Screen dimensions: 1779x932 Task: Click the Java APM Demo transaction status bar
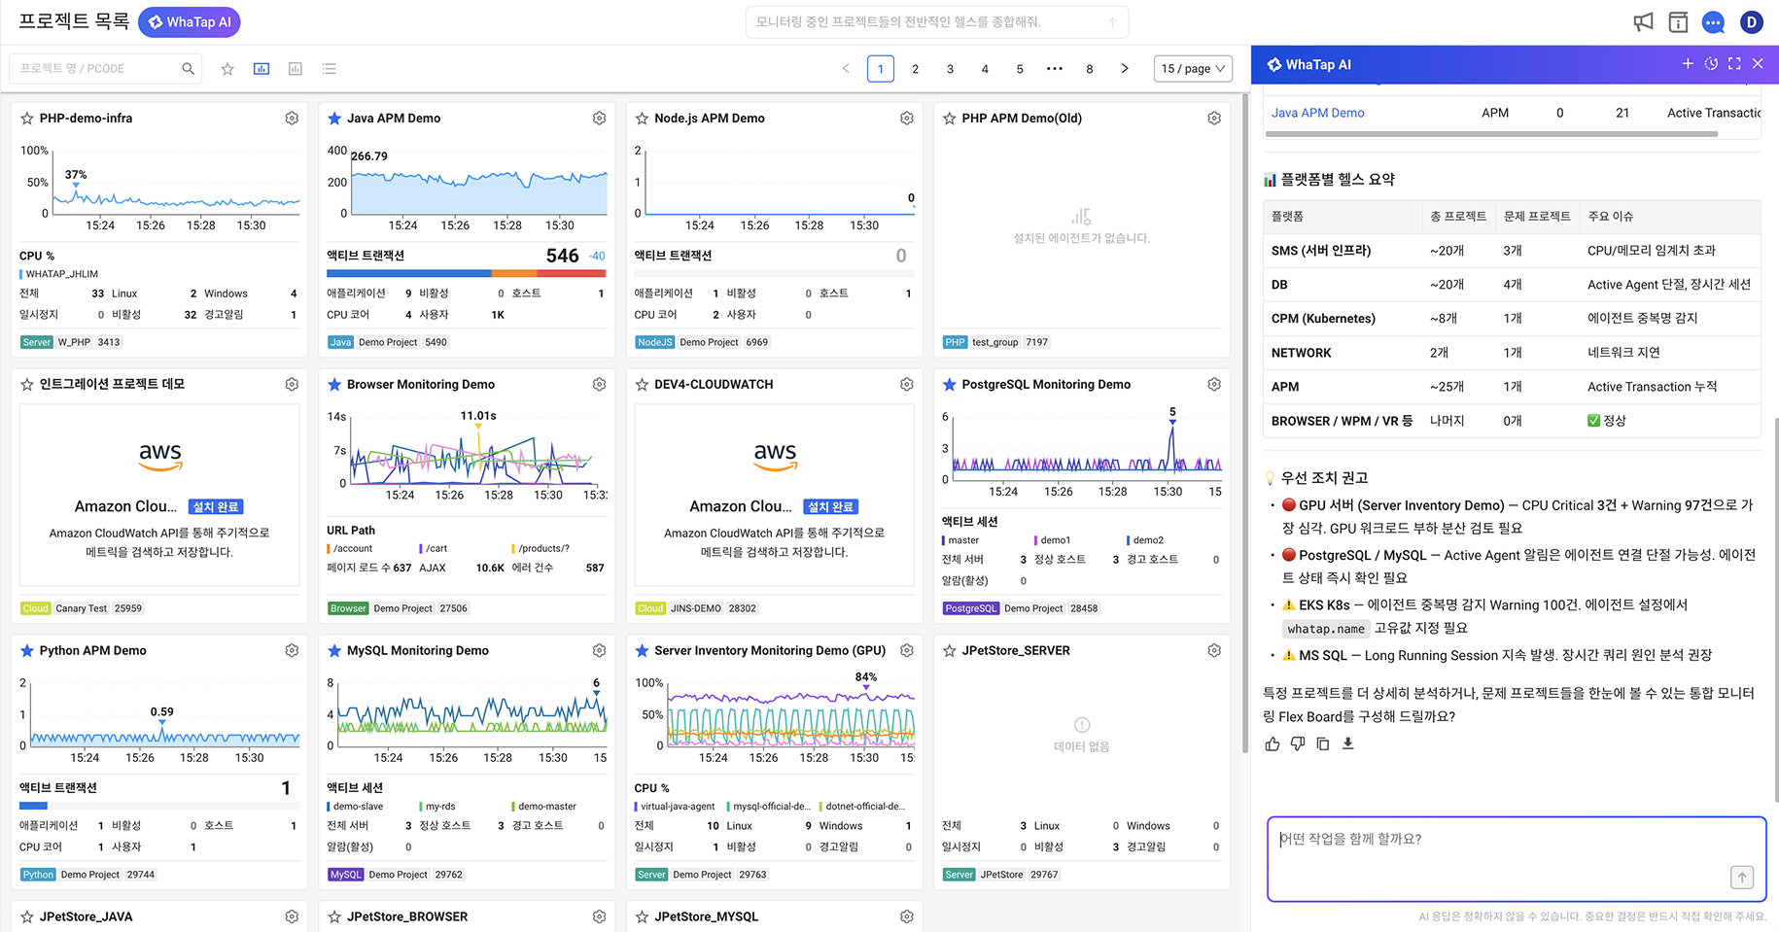point(467,273)
